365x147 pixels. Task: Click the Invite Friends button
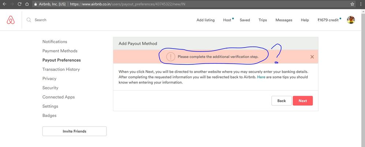[74, 131]
